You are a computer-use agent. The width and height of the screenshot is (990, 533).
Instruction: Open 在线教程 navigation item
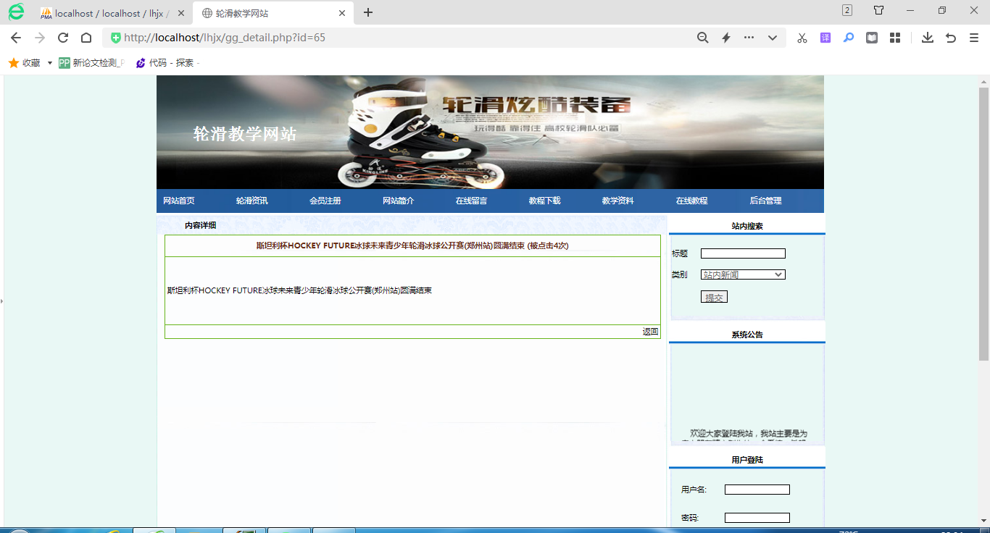pos(692,201)
